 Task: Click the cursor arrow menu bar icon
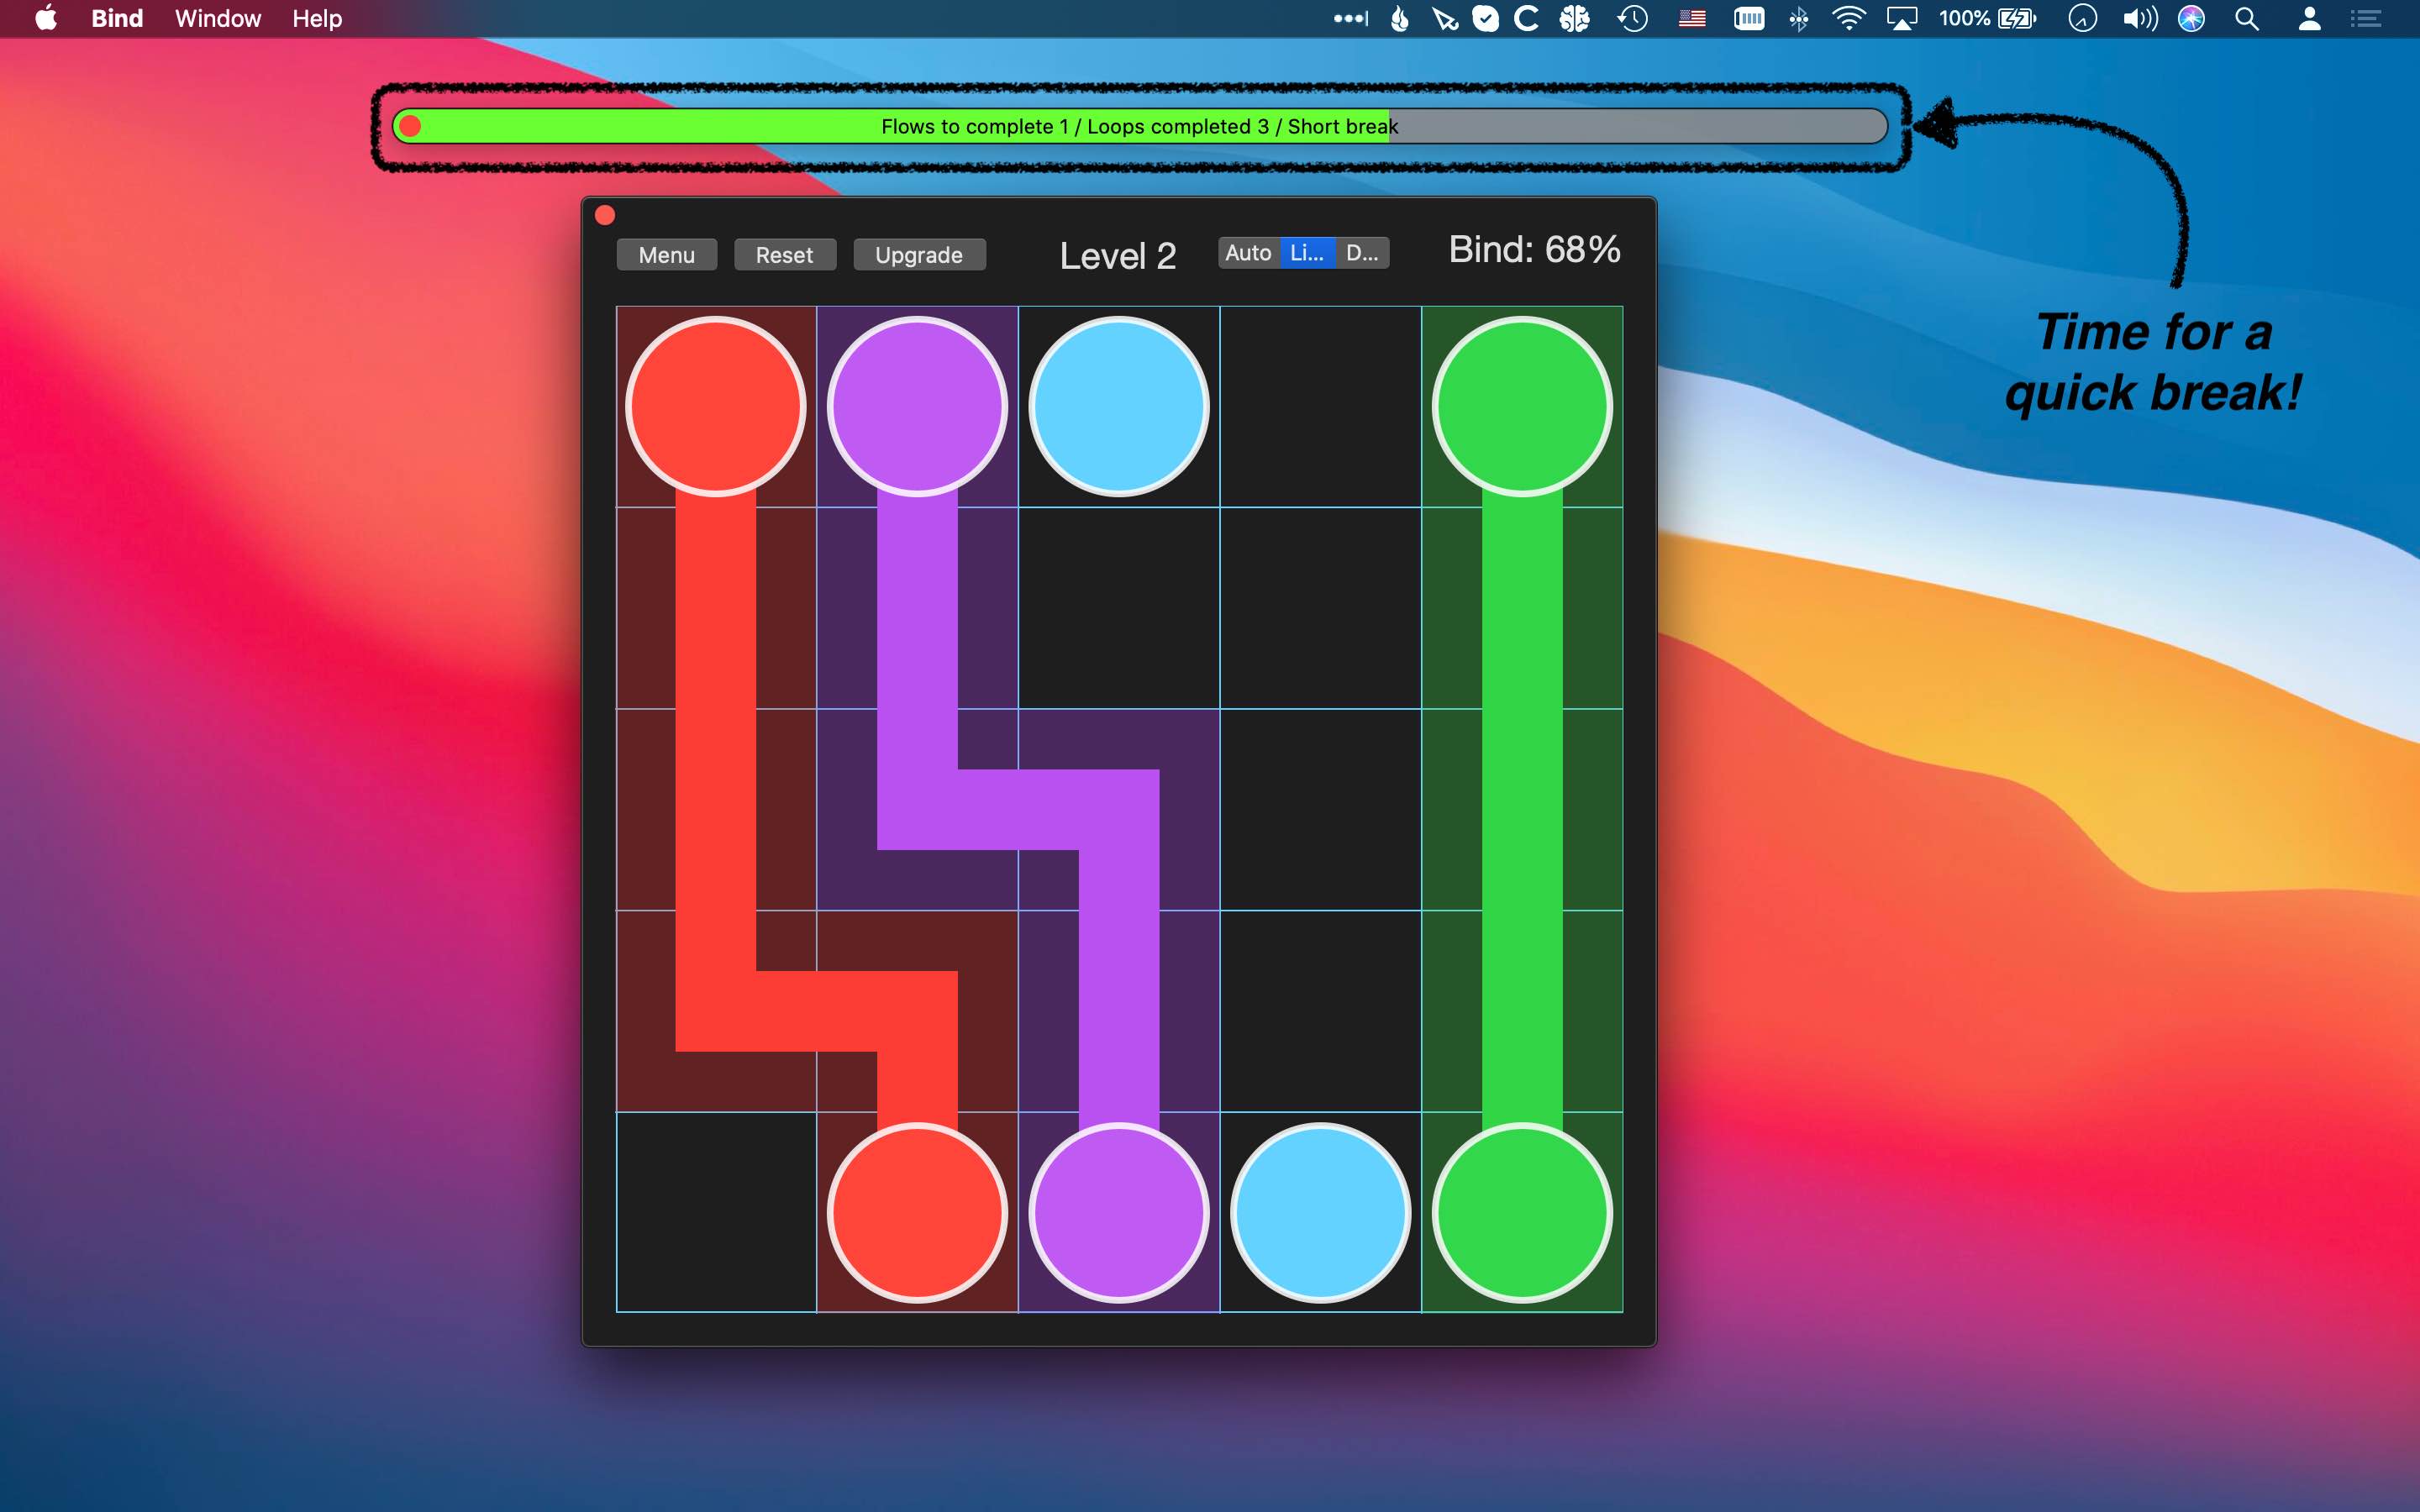[x=1444, y=18]
